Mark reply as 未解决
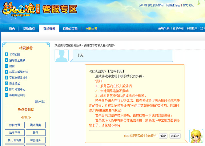Viewport: 205px width, 146px height. coord(175,136)
